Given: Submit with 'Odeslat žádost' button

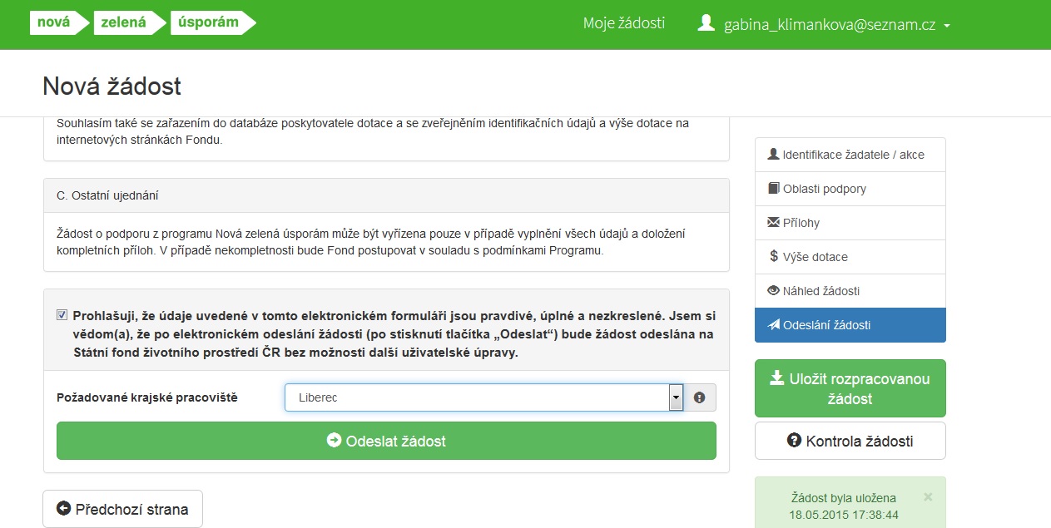Looking at the screenshot, I should coord(386,441).
